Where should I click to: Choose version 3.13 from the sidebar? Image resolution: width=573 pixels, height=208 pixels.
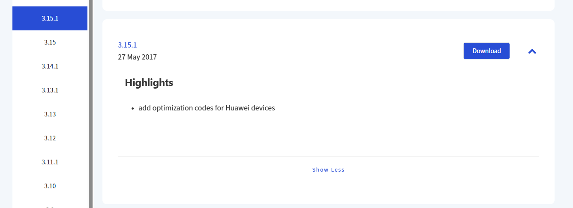tap(50, 114)
